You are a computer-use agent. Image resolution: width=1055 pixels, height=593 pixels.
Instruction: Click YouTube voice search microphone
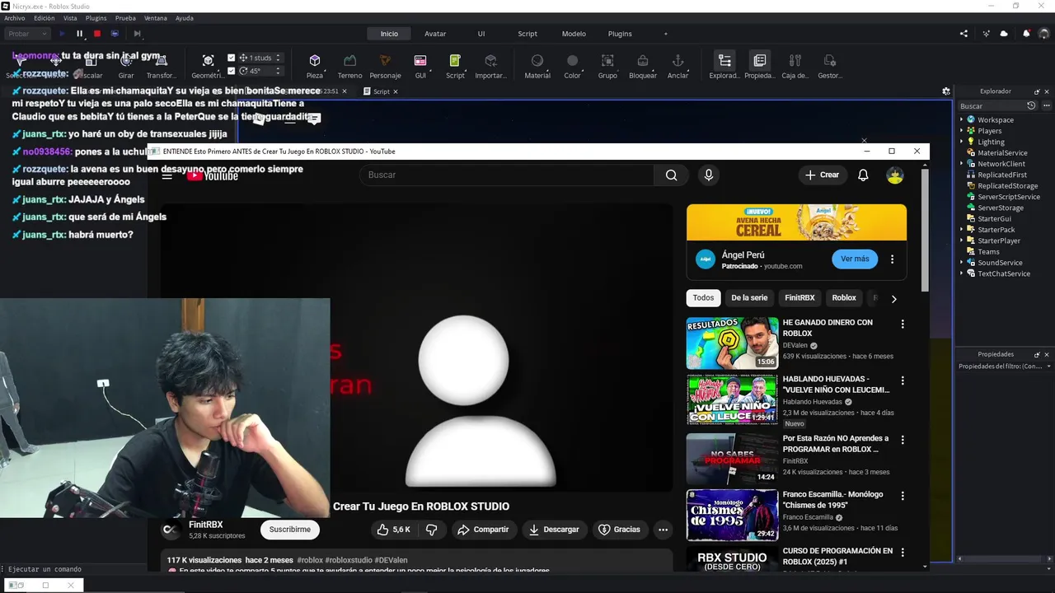[708, 175]
